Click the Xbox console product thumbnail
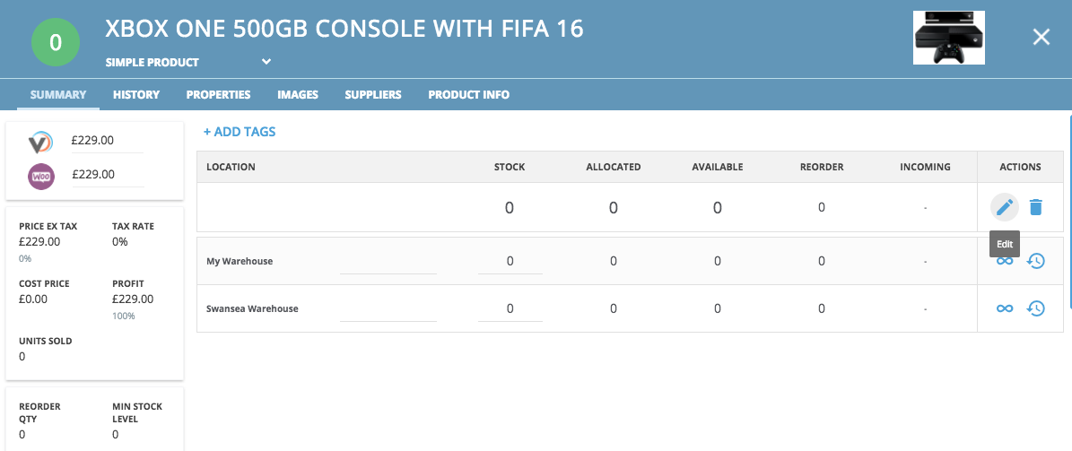This screenshot has height=451, width=1072. (949, 38)
